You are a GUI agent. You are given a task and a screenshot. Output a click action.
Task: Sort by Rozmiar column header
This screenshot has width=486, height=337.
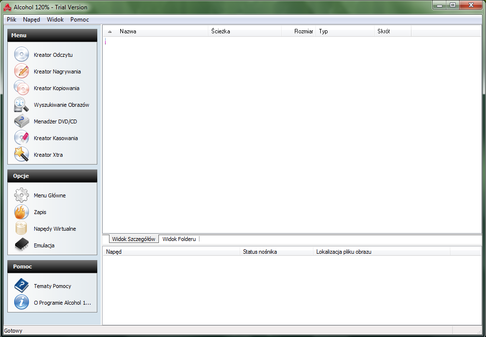(298, 31)
